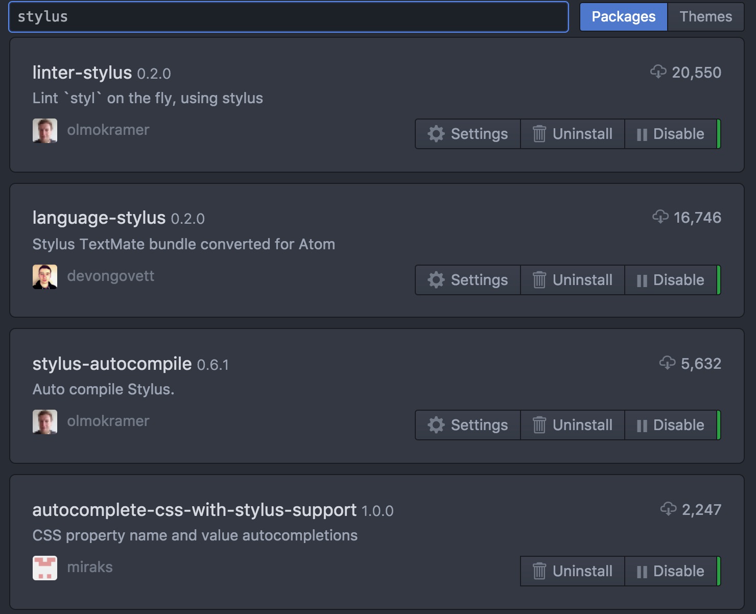756x614 pixels.
Task: Click the 16,746 download count
Action: coord(697,218)
